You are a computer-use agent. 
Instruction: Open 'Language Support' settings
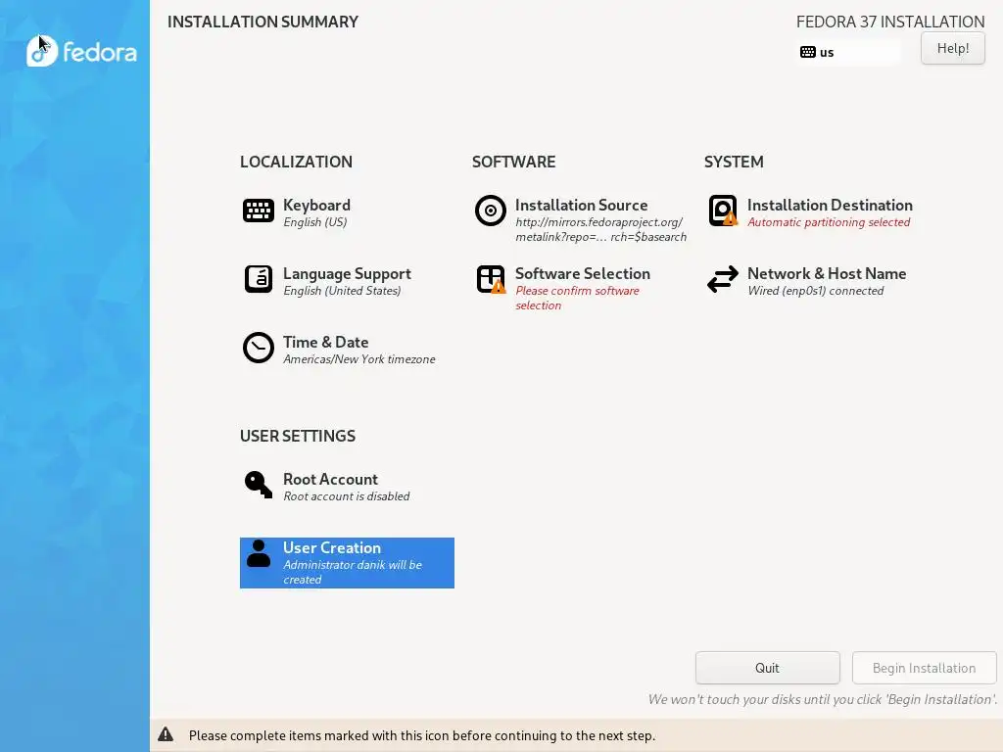coord(347,274)
